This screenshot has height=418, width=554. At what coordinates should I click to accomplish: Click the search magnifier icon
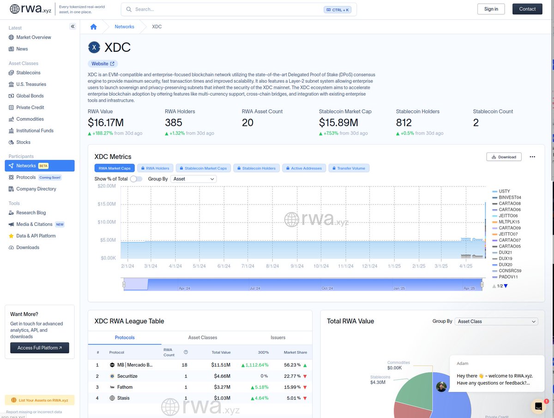[128, 9]
